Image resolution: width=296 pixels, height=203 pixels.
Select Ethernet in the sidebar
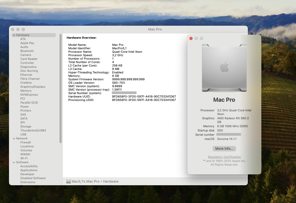26,75
